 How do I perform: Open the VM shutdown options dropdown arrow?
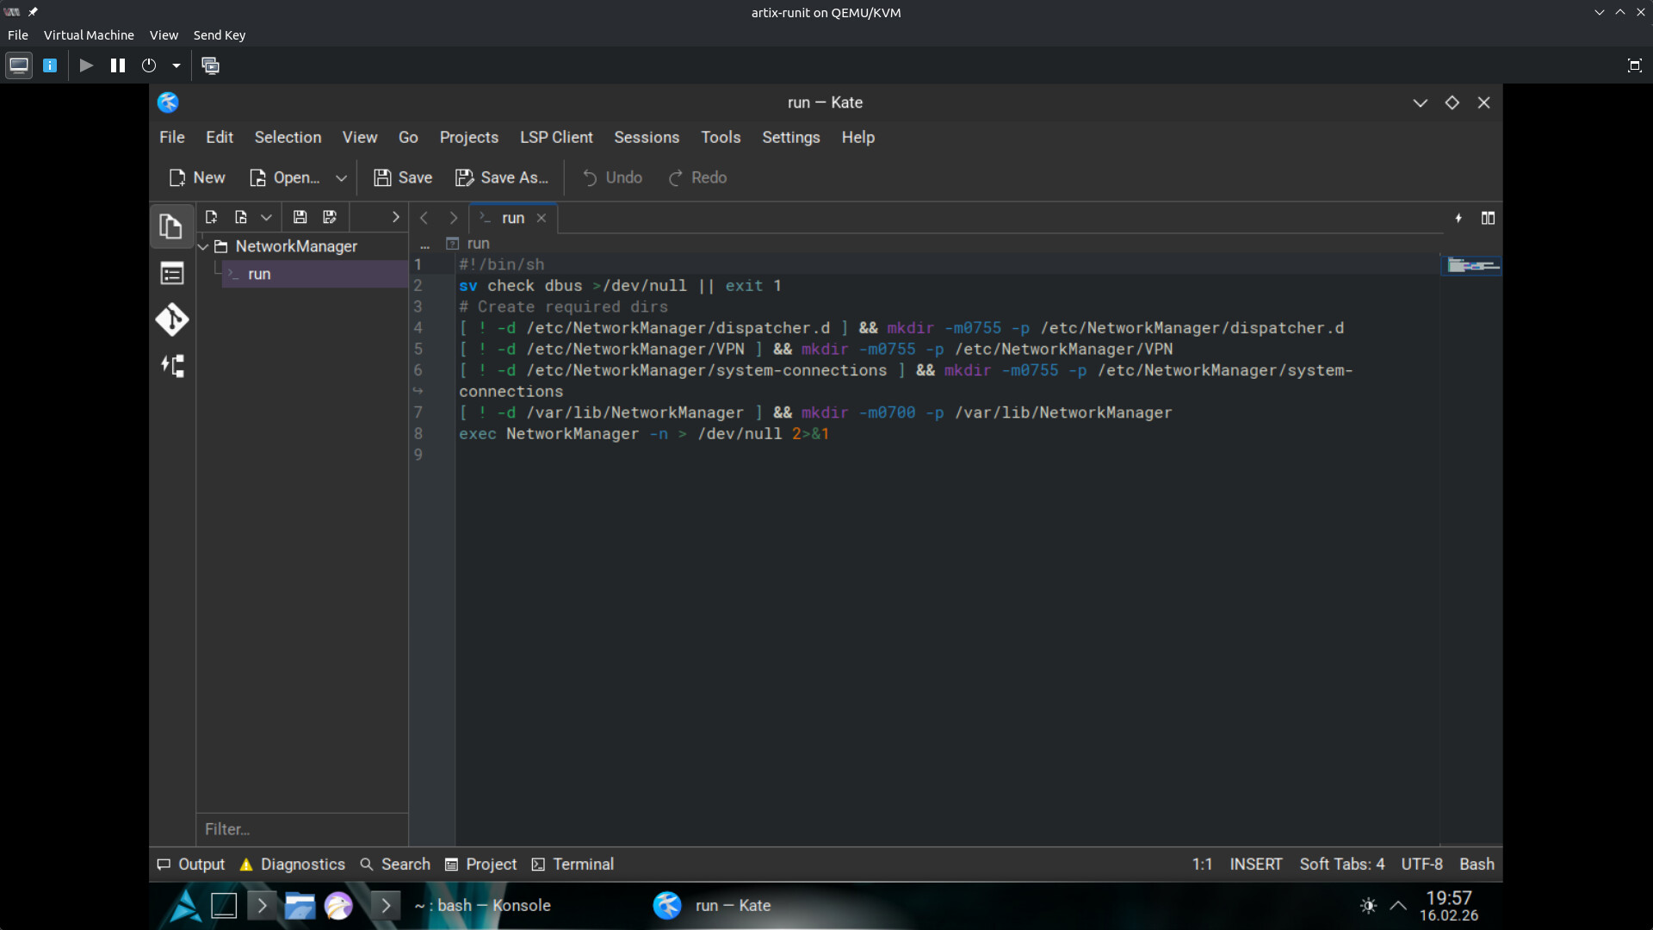pos(176,65)
